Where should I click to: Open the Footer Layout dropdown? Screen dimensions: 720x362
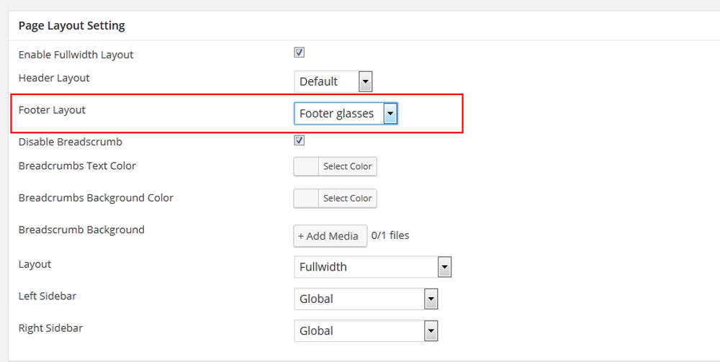(x=337, y=113)
